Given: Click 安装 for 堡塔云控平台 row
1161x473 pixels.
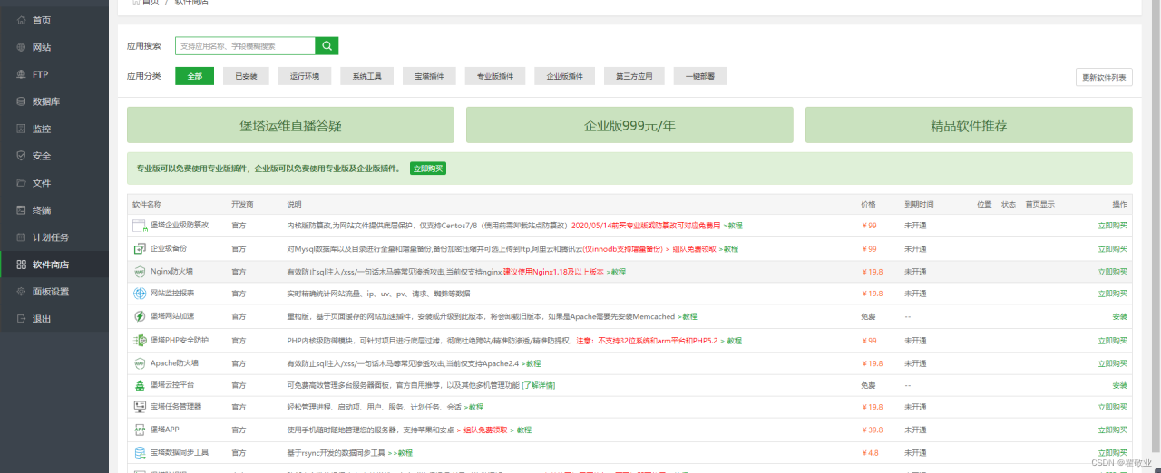Looking at the screenshot, I should [x=1119, y=385].
